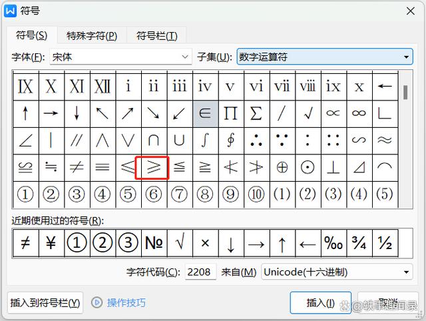Open the 来自 Unicode encoding dropdown

click(x=337, y=272)
